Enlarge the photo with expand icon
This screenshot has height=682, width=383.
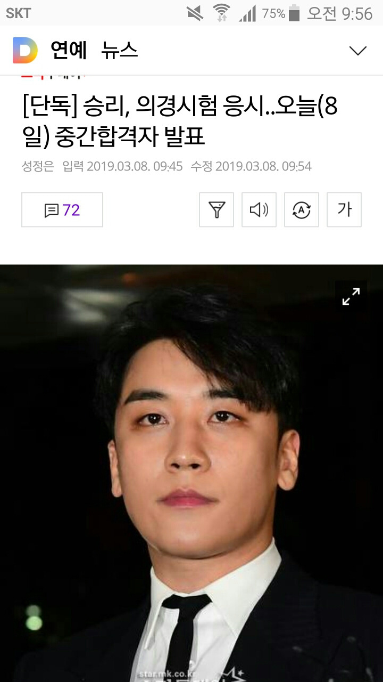pyautogui.click(x=351, y=297)
